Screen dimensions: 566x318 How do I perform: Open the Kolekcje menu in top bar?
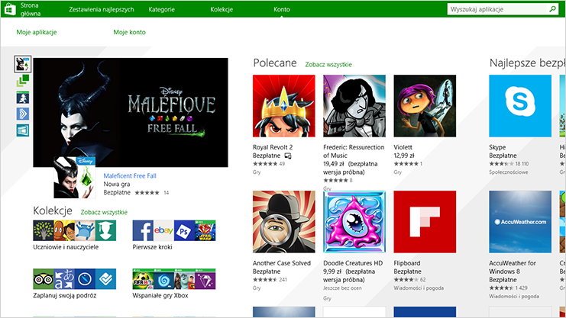point(222,9)
